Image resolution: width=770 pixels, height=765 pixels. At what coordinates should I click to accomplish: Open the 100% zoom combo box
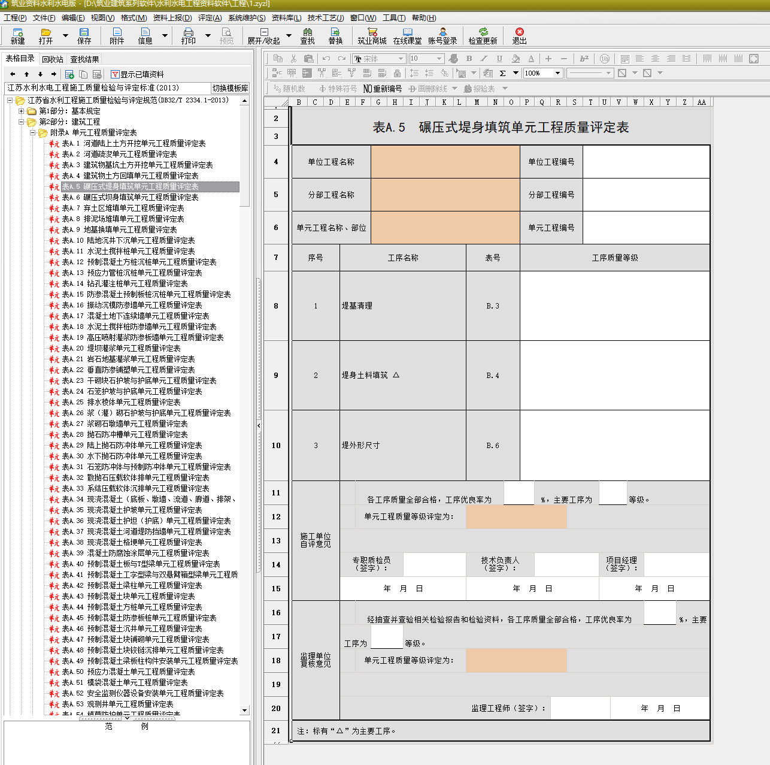(x=542, y=73)
